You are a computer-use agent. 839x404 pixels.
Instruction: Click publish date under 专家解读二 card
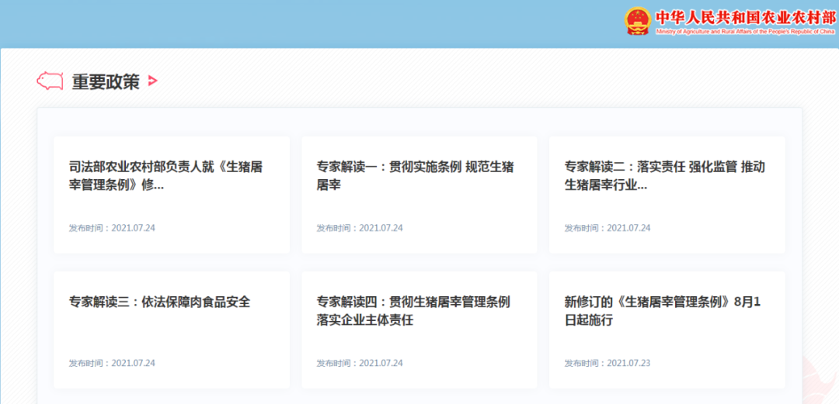(607, 228)
